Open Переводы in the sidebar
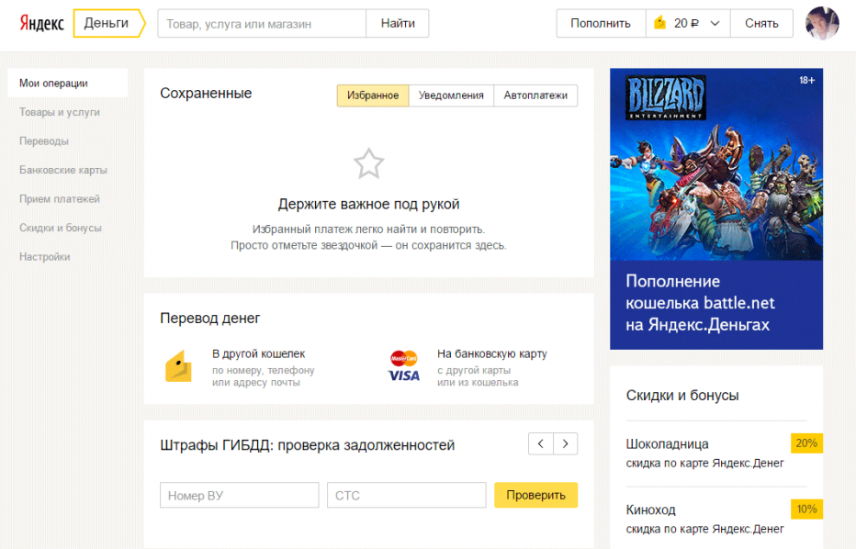 (44, 140)
